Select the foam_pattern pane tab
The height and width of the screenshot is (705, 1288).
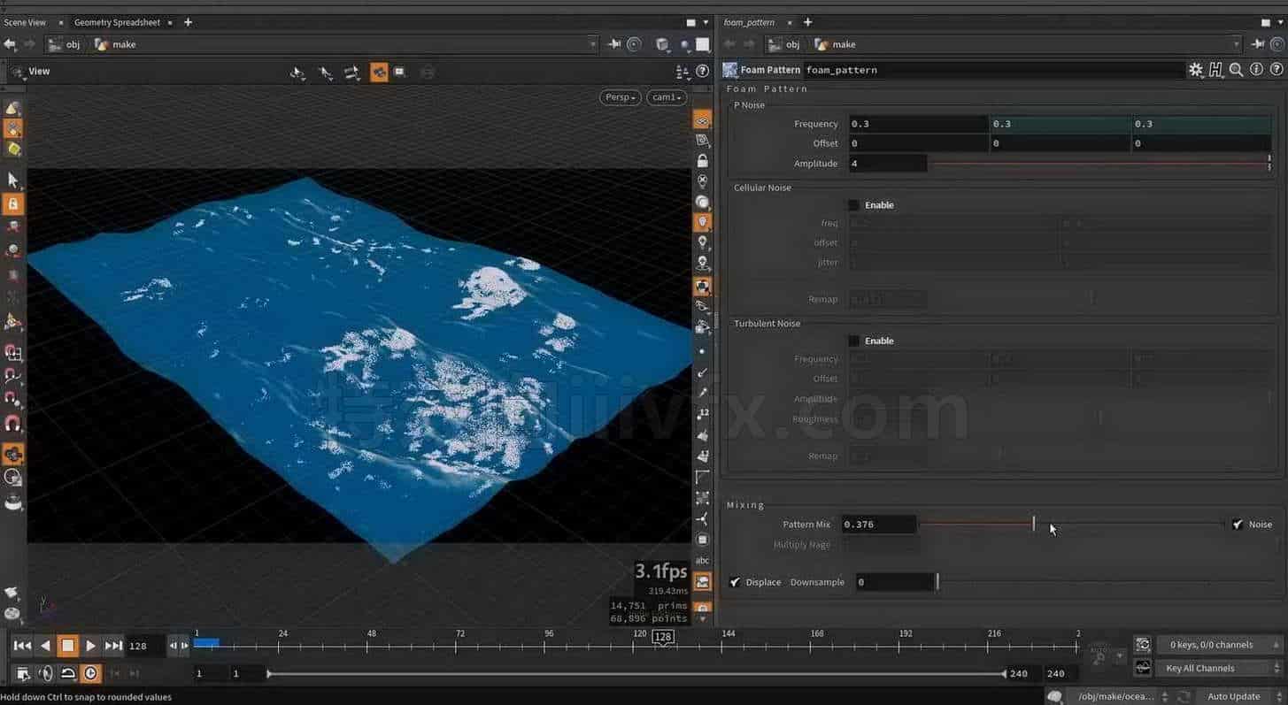(x=749, y=22)
